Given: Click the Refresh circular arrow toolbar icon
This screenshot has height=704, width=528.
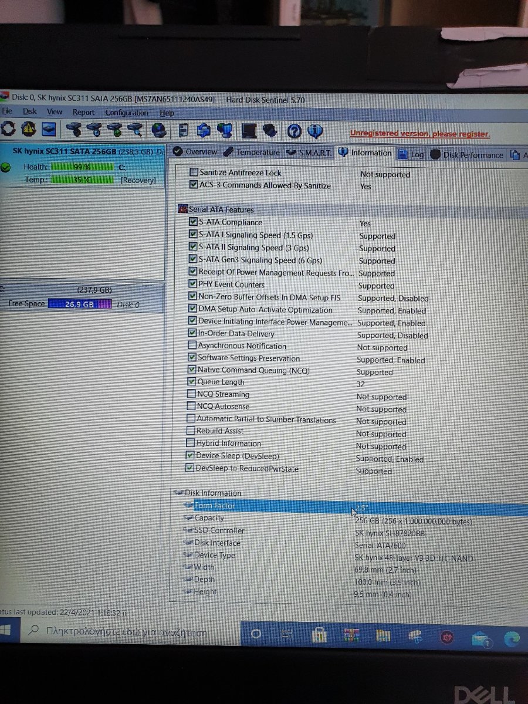Looking at the screenshot, I should click(x=9, y=128).
